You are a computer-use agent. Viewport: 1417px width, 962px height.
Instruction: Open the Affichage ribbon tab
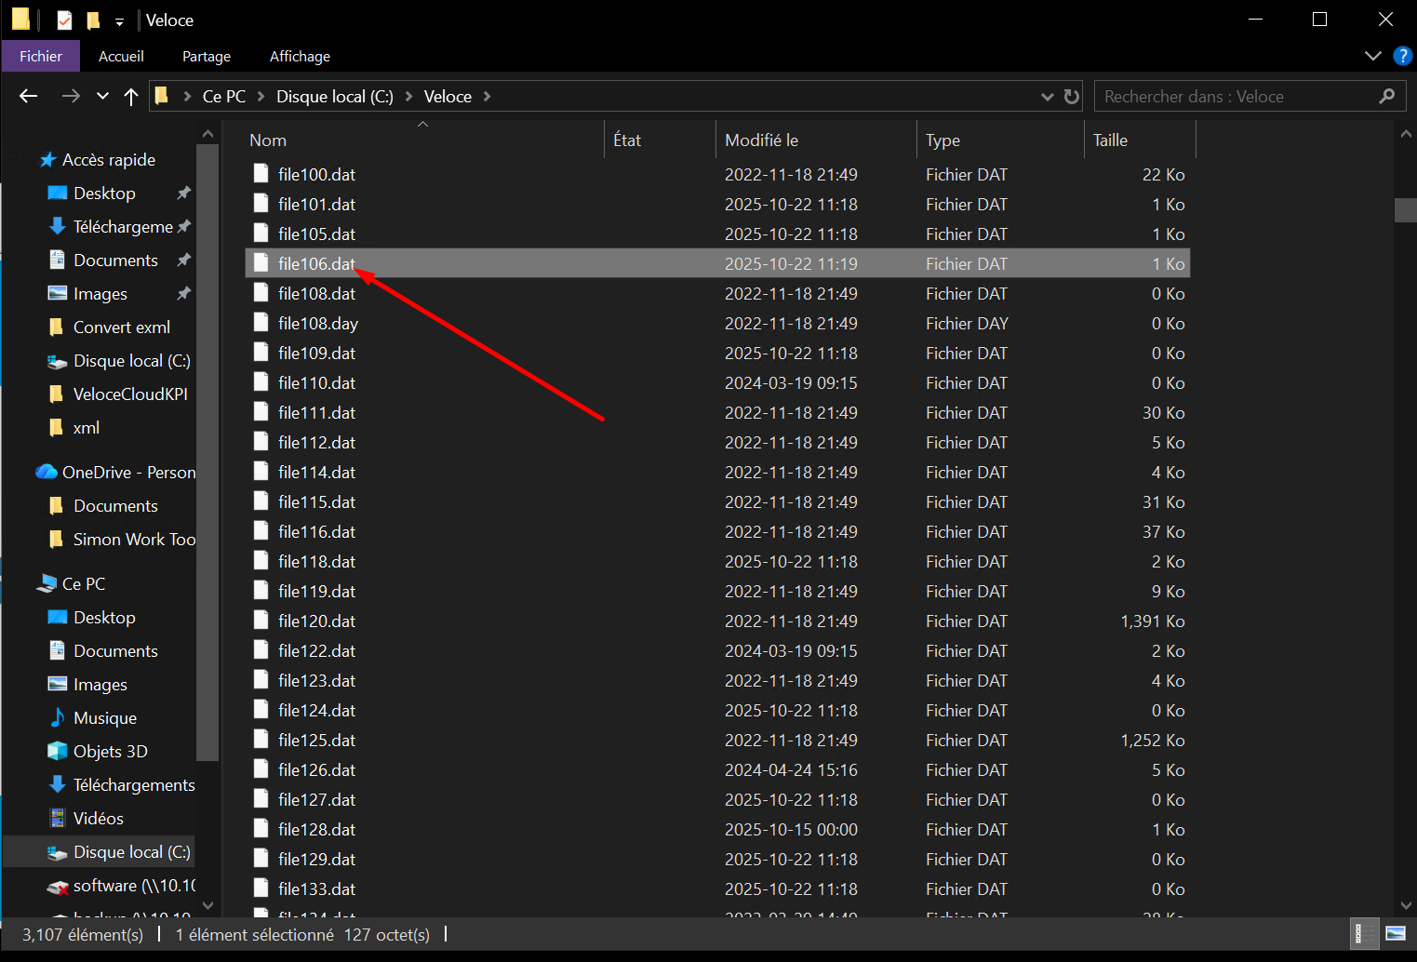300,56
